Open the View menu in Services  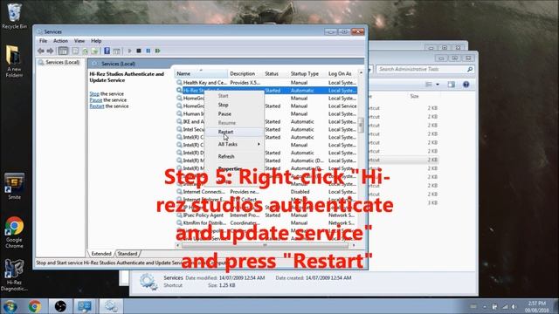(x=79, y=41)
